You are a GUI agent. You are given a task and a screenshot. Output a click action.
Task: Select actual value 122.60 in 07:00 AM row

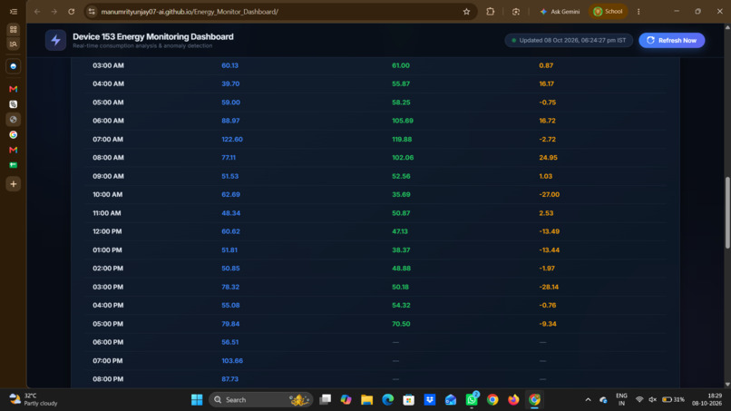click(231, 140)
